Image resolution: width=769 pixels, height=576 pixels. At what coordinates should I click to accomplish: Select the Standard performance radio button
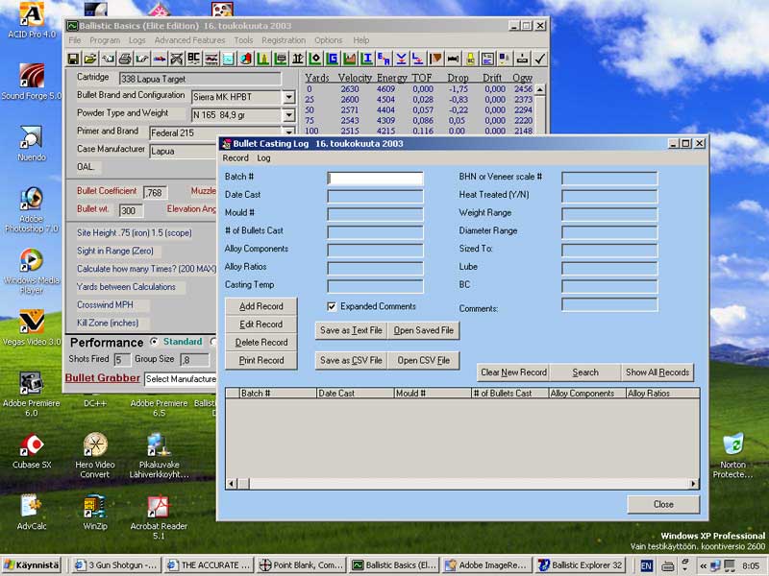coord(154,342)
